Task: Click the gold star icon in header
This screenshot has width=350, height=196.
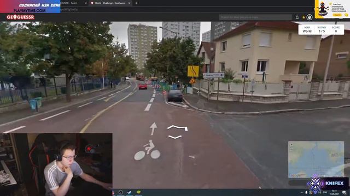Action: coord(304,17)
